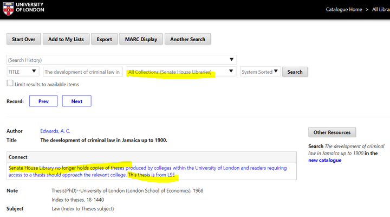The width and height of the screenshot is (390, 217).
Task: Add this record to My Lists
Action: pos(66,39)
